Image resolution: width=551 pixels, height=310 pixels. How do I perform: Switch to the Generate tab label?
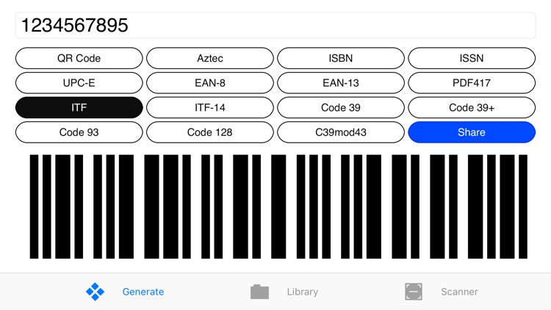pos(143,292)
